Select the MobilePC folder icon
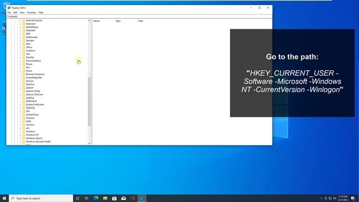Viewport: 359px width, 202px height. click(x=24, y=30)
